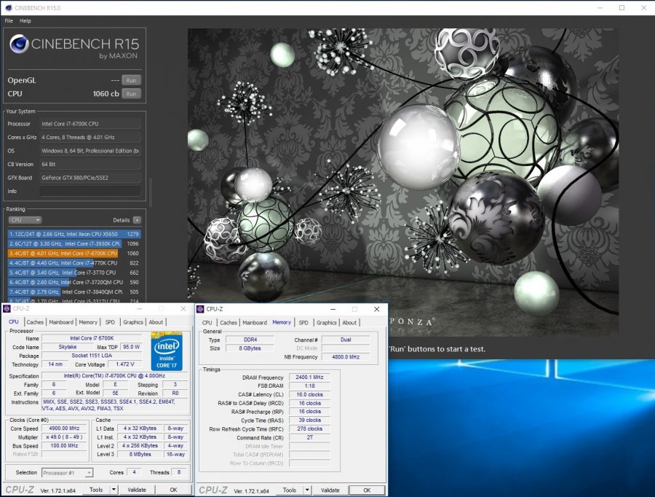The image size is (655, 497).
Task: Switch to Graphics tab in right CPU-Z
Action: pyautogui.click(x=327, y=323)
